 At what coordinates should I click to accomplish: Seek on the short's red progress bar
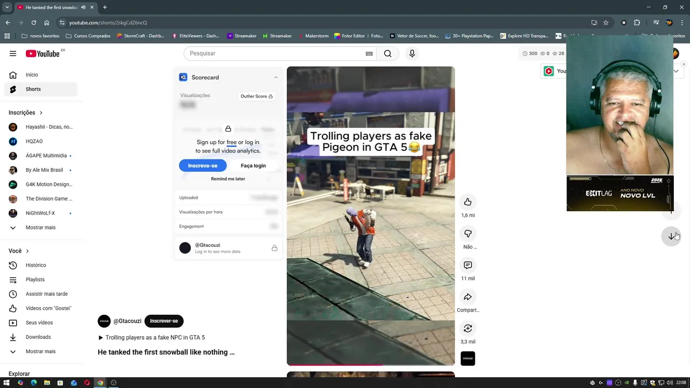371,365
